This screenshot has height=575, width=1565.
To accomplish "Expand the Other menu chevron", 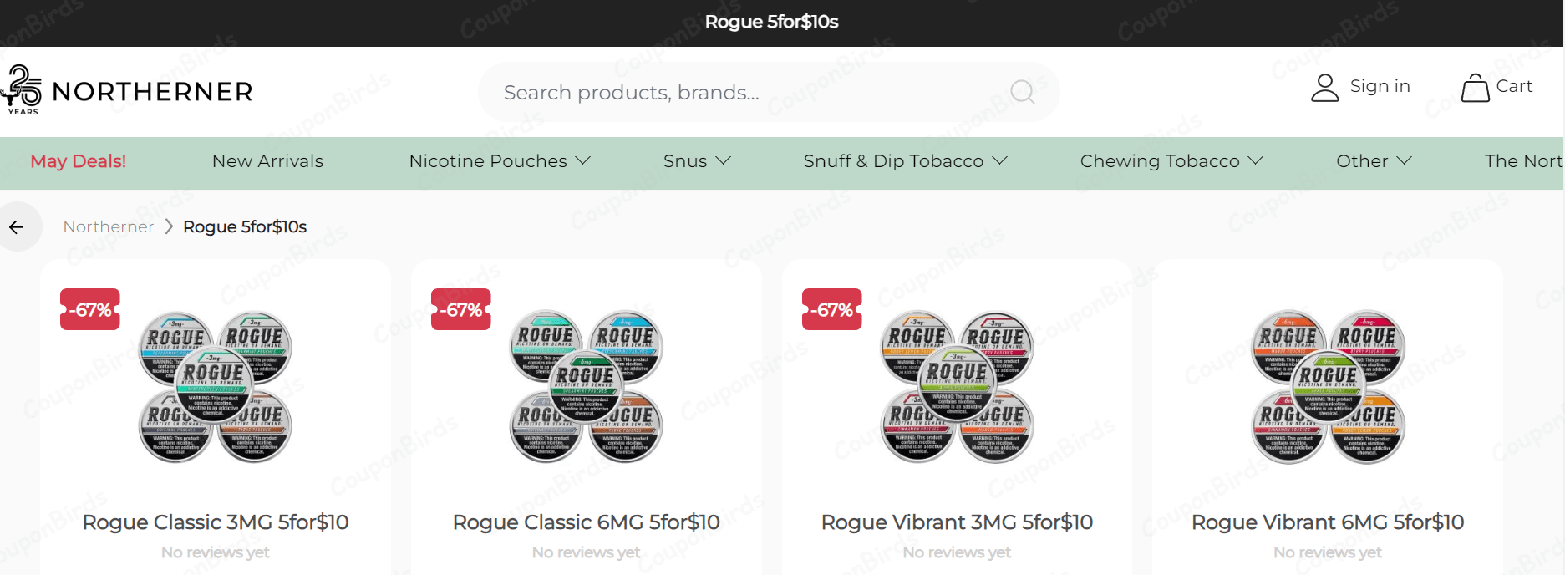I will (x=1404, y=160).
